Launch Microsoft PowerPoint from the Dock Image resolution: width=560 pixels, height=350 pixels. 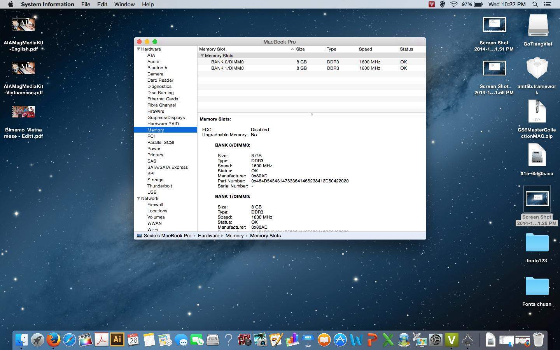point(372,340)
